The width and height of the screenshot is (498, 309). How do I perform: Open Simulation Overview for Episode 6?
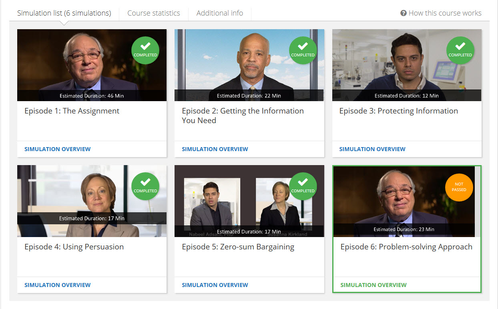pos(373,285)
